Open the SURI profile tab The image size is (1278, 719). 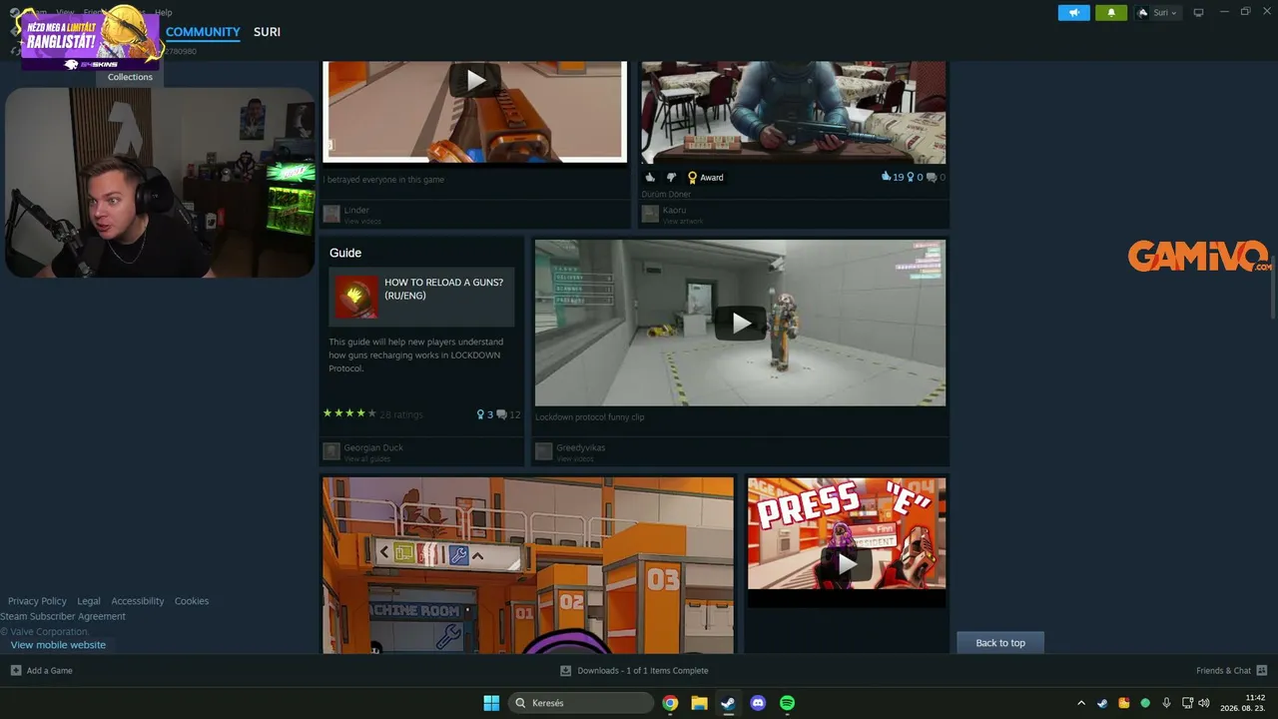(267, 32)
